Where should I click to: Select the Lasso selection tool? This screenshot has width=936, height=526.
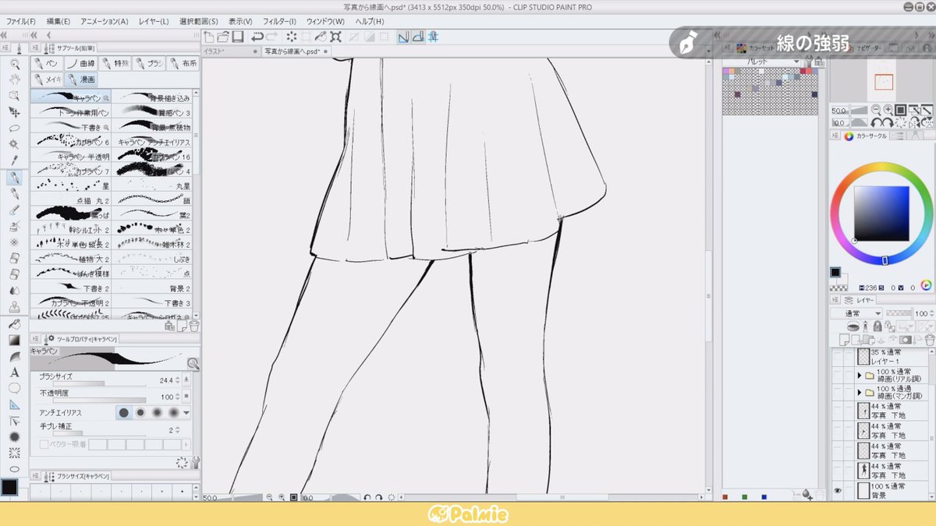(14, 129)
